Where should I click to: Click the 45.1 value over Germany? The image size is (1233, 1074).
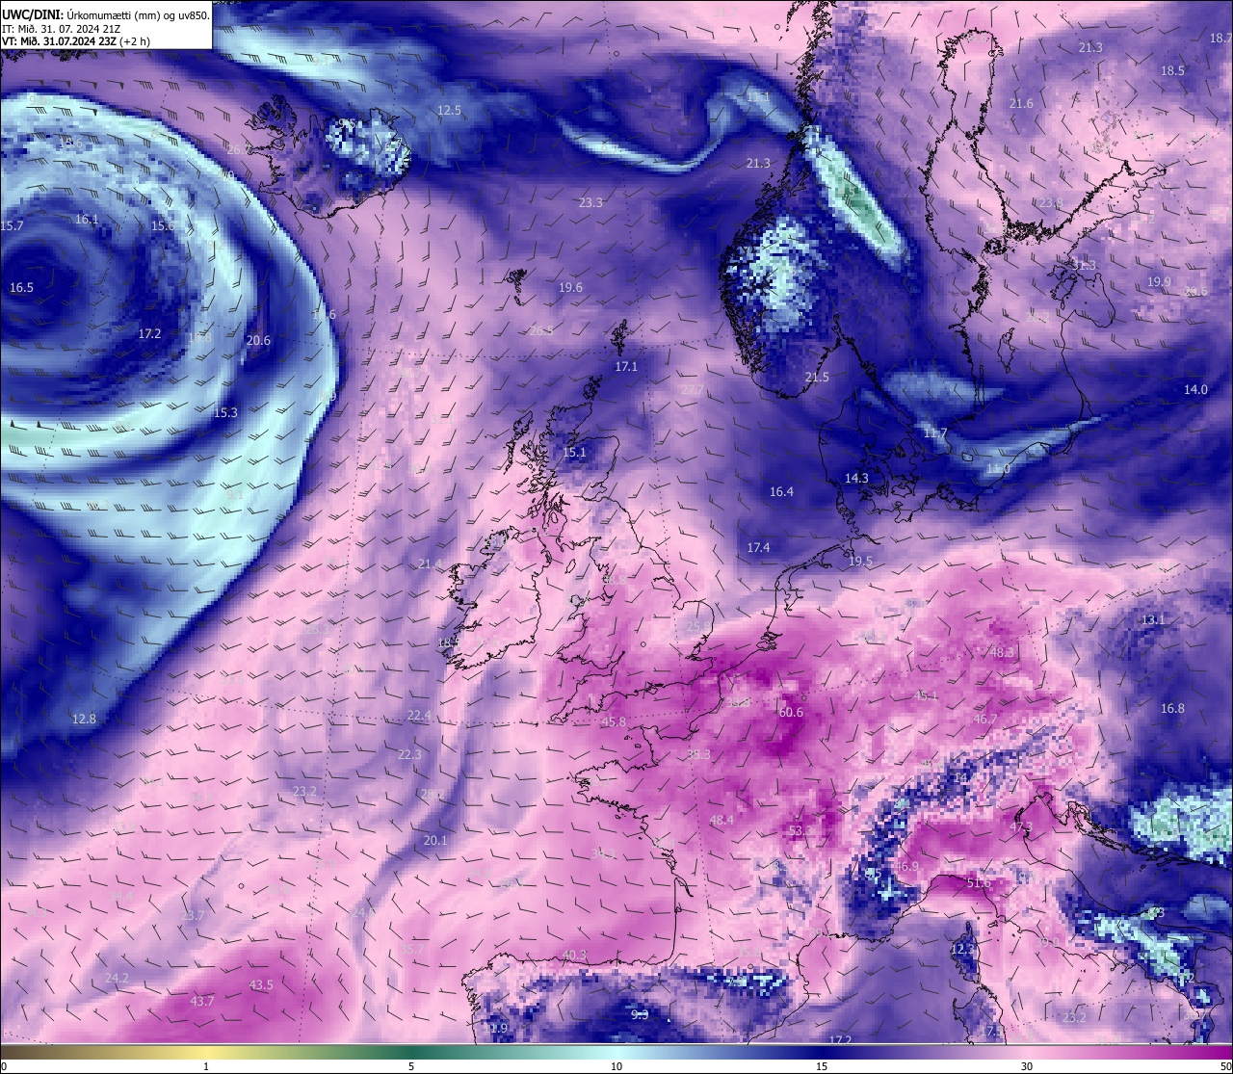[926, 695]
